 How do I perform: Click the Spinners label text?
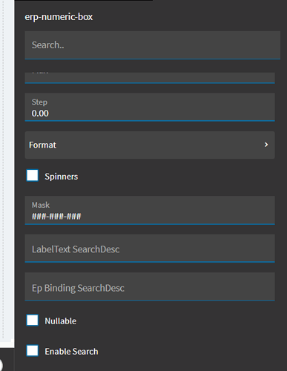click(x=62, y=177)
